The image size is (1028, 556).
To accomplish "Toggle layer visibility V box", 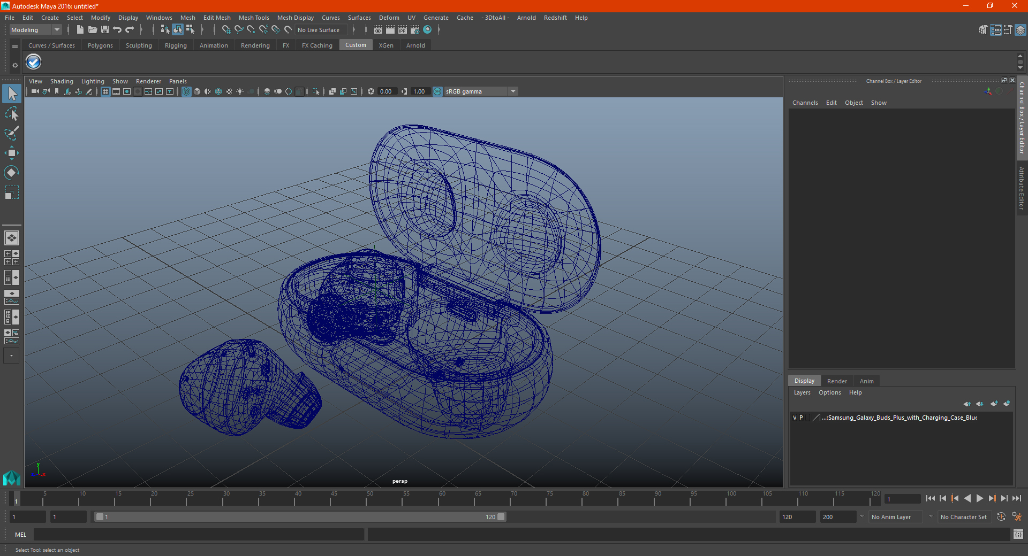I will (795, 418).
